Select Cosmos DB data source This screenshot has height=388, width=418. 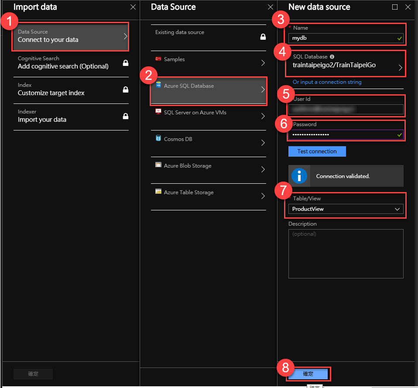click(x=209, y=144)
